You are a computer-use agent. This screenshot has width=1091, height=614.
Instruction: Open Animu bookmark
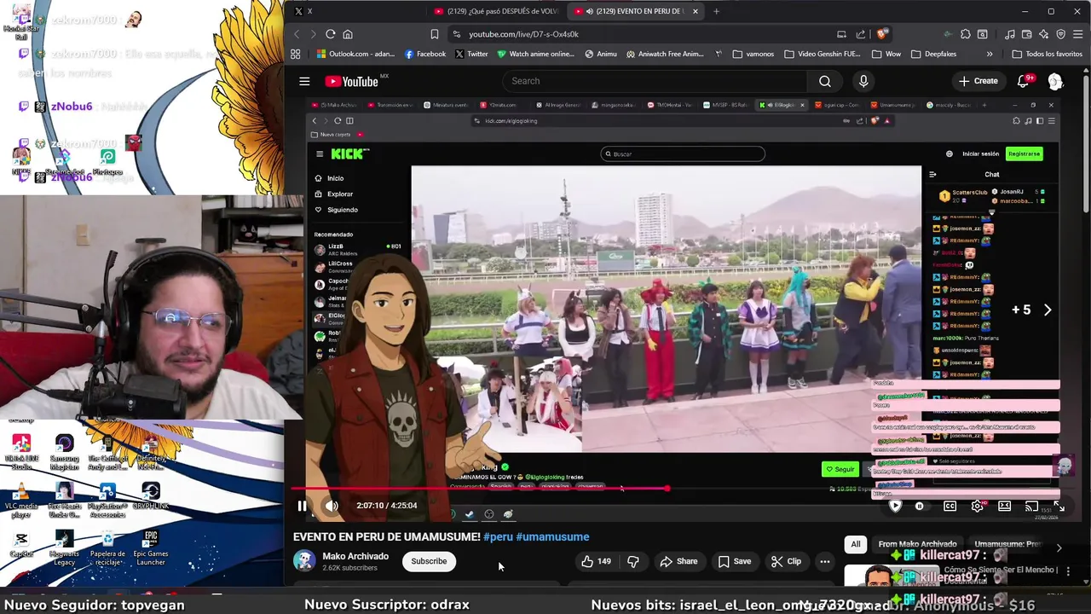[x=601, y=54]
